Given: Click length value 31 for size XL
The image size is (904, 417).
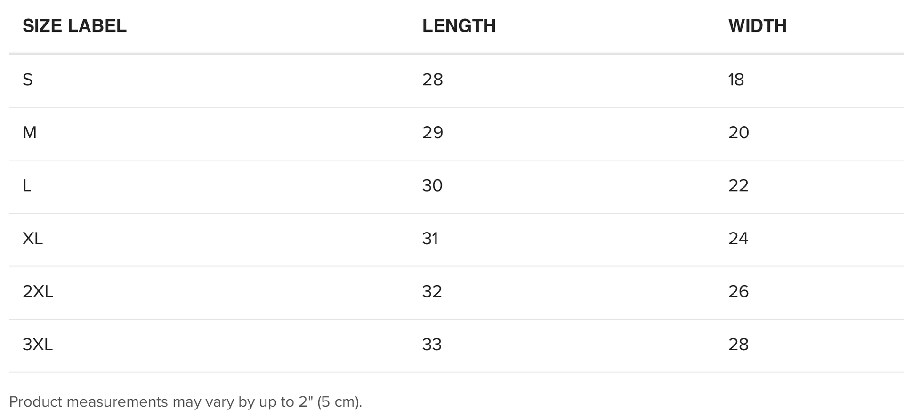Looking at the screenshot, I should point(430,239).
